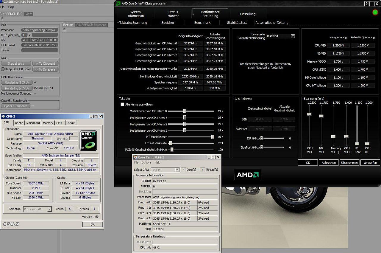The width and height of the screenshot is (381, 253).
Task: Click the Core Temp title bar icon
Action: pyautogui.click(x=135, y=157)
